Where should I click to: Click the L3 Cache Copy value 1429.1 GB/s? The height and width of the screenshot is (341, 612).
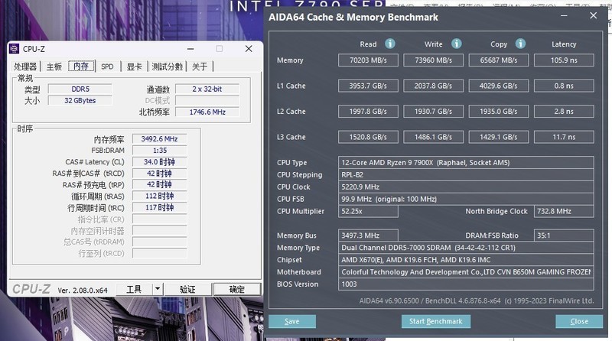pyautogui.click(x=499, y=137)
